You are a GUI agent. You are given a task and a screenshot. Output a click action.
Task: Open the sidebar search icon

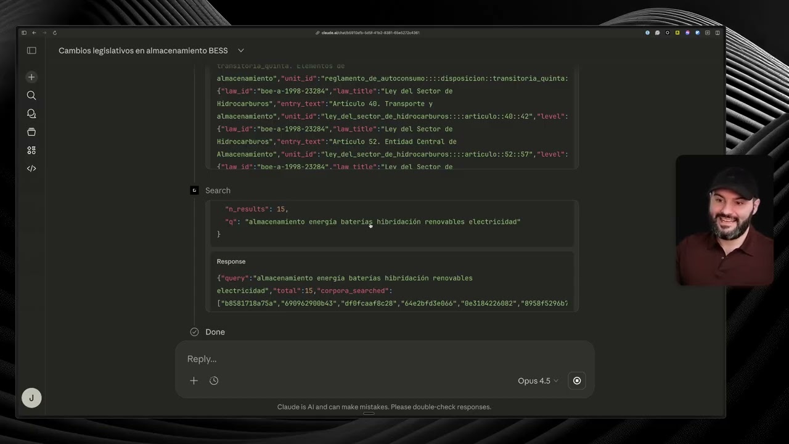31,96
